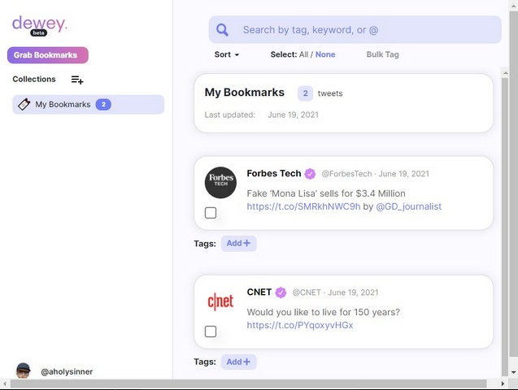
Task: Click the @ForbesTech handle and date
Action: click(x=376, y=174)
